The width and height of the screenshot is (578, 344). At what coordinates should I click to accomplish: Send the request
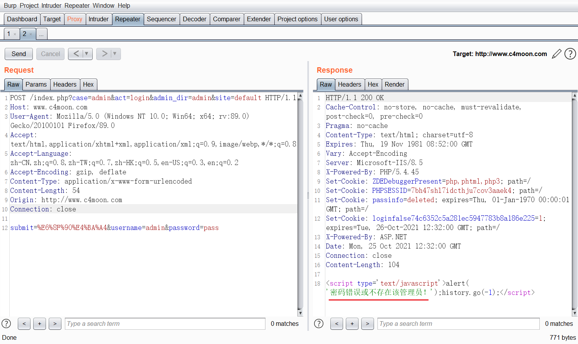[x=19, y=54]
